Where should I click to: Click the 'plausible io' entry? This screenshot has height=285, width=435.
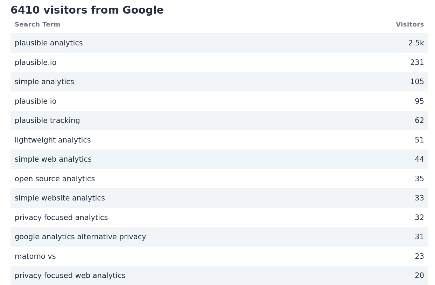(x=35, y=101)
